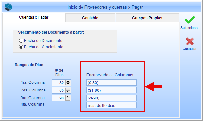Click the '2da. Columna' label
203x121 pixels.
pos(33,90)
